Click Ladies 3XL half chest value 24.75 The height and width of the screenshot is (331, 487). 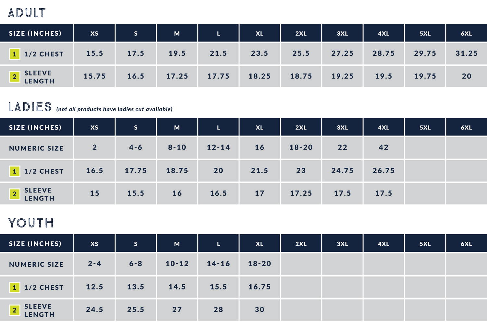(x=342, y=171)
